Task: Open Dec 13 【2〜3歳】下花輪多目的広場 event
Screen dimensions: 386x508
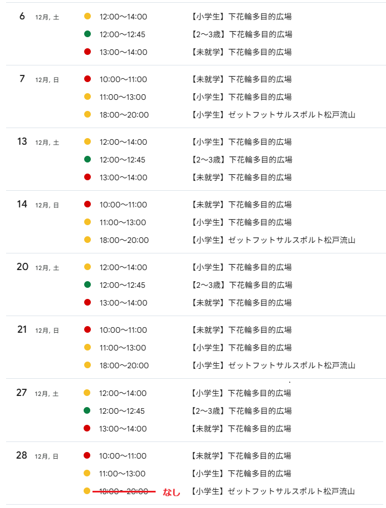Action: 241,160
